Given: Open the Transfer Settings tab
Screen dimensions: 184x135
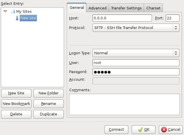Looking at the screenshot, I should [126, 8].
